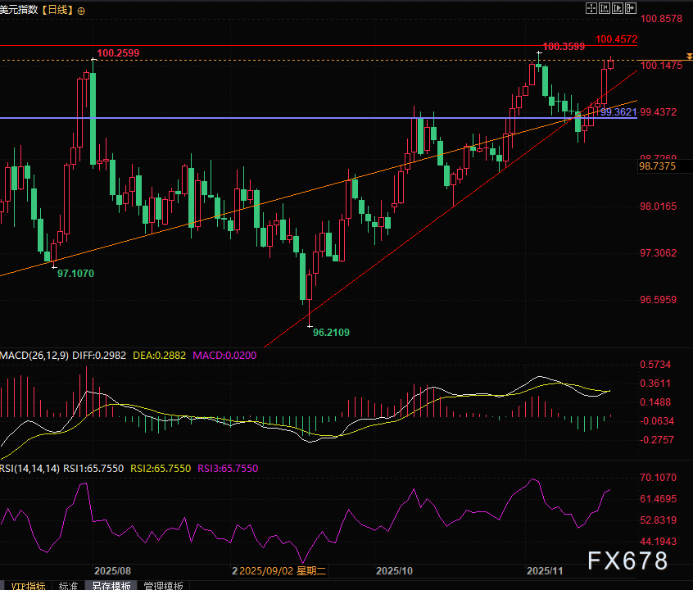This screenshot has height=590, width=693.
Task: Click the 97.1070 low price label
Action: 75,273
